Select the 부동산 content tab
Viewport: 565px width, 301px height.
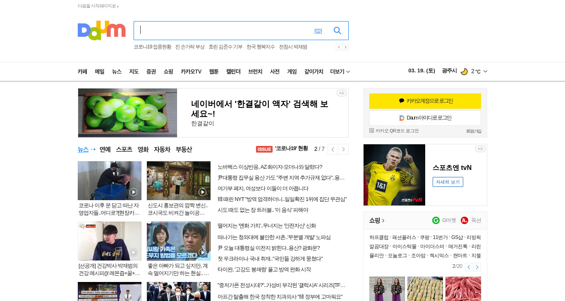click(x=184, y=149)
